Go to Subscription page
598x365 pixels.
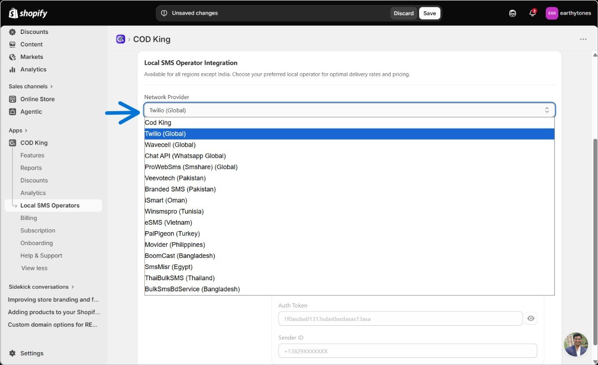point(38,231)
